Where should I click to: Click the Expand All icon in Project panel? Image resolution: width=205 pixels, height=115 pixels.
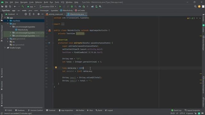(30, 14)
